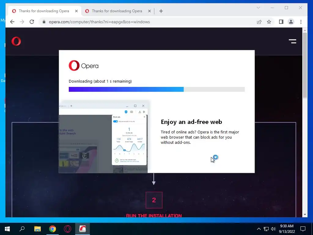Click the download progress bar
Image resolution: width=313 pixels, height=235 pixels.
(x=157, y=89)
